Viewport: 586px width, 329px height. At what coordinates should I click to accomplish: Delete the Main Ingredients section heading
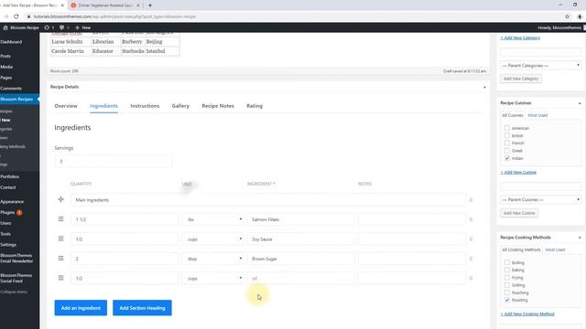coord(471,200)
